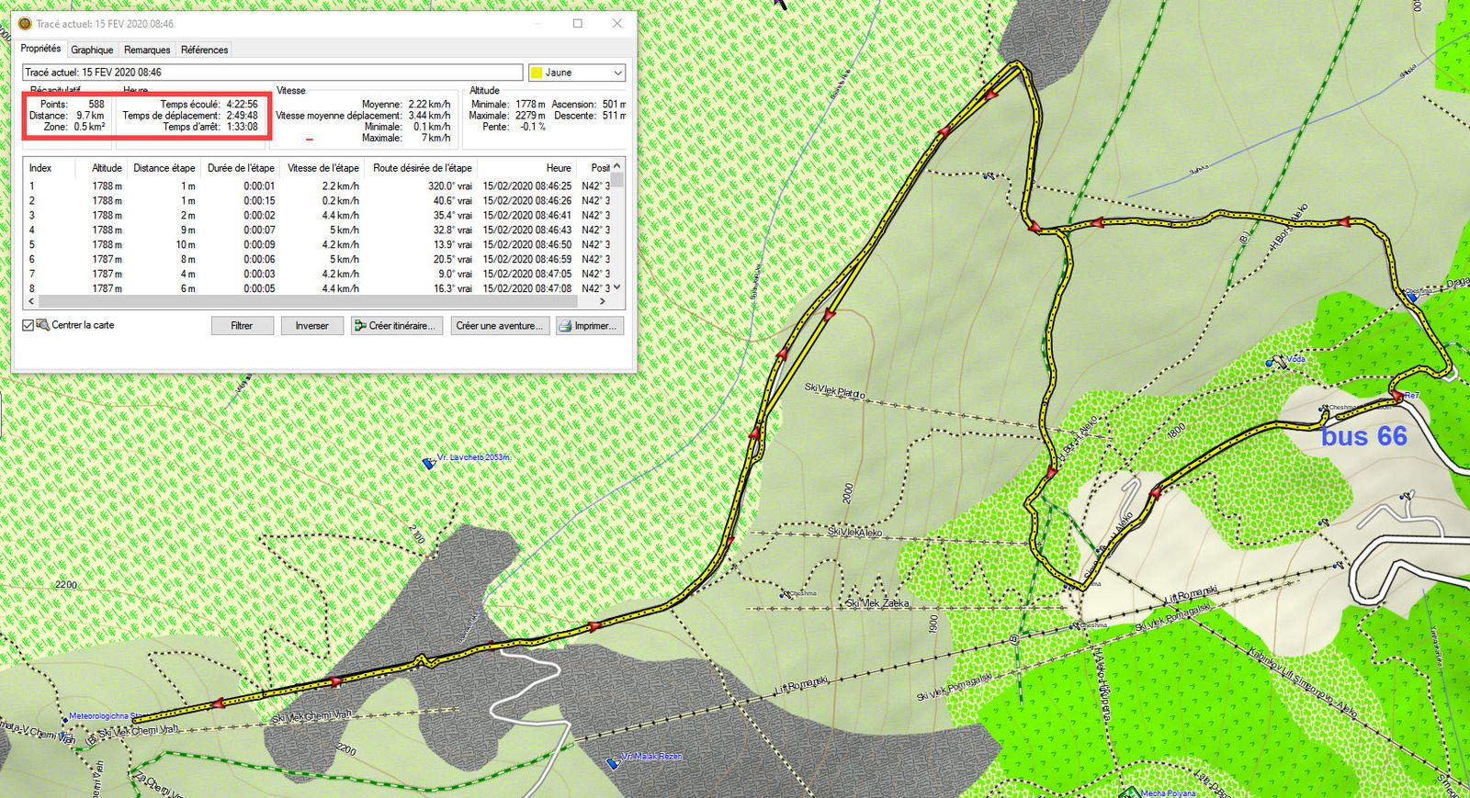The width and height of the screenshot is (1470, 798).
Task: Select track point row with time 08:46:43
Action: point(317,230)
